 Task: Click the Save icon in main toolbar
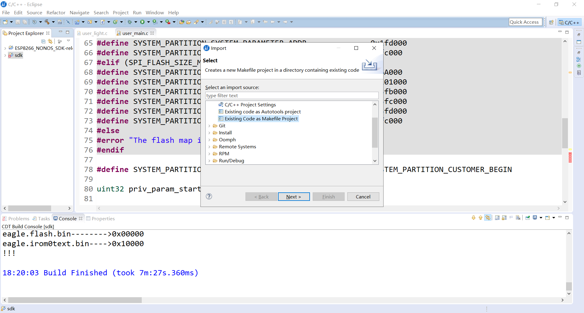pos(18,22)
